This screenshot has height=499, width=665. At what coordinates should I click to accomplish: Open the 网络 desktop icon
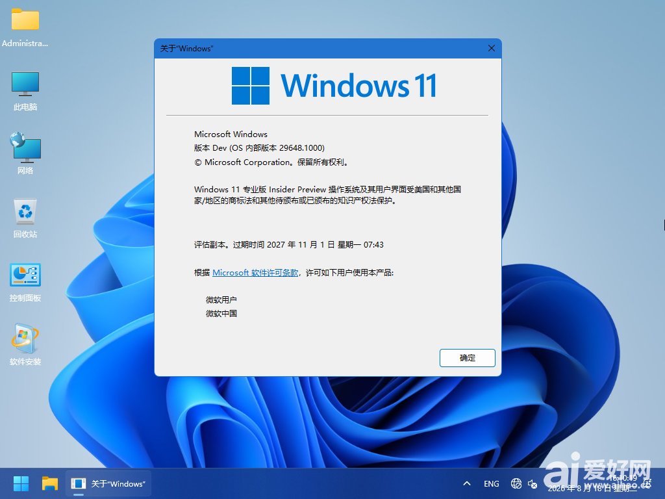point(25,153)
